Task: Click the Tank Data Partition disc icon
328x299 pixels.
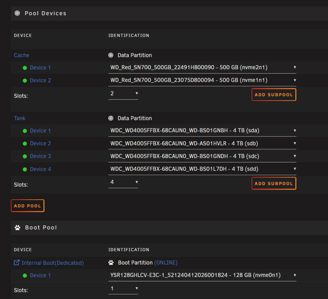Action: [x=111, y=118]
